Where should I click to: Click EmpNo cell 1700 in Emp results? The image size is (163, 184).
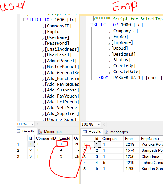point(131,169)
